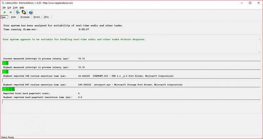This screenshot has width=263, height=139.
Task: Open the blue question-mark help icon
Action: pos(31,12)
